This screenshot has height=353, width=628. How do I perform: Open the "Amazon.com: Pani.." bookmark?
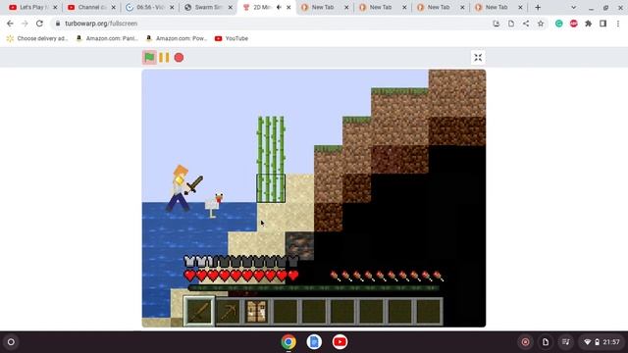coord(107,38)
